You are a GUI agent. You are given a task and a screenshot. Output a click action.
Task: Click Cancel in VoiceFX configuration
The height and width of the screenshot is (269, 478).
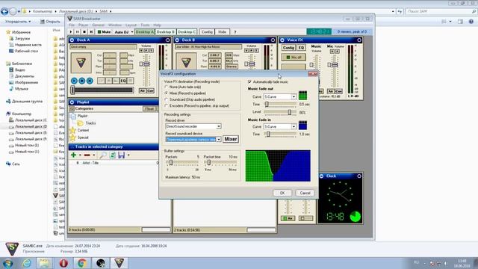click(305, 193)
